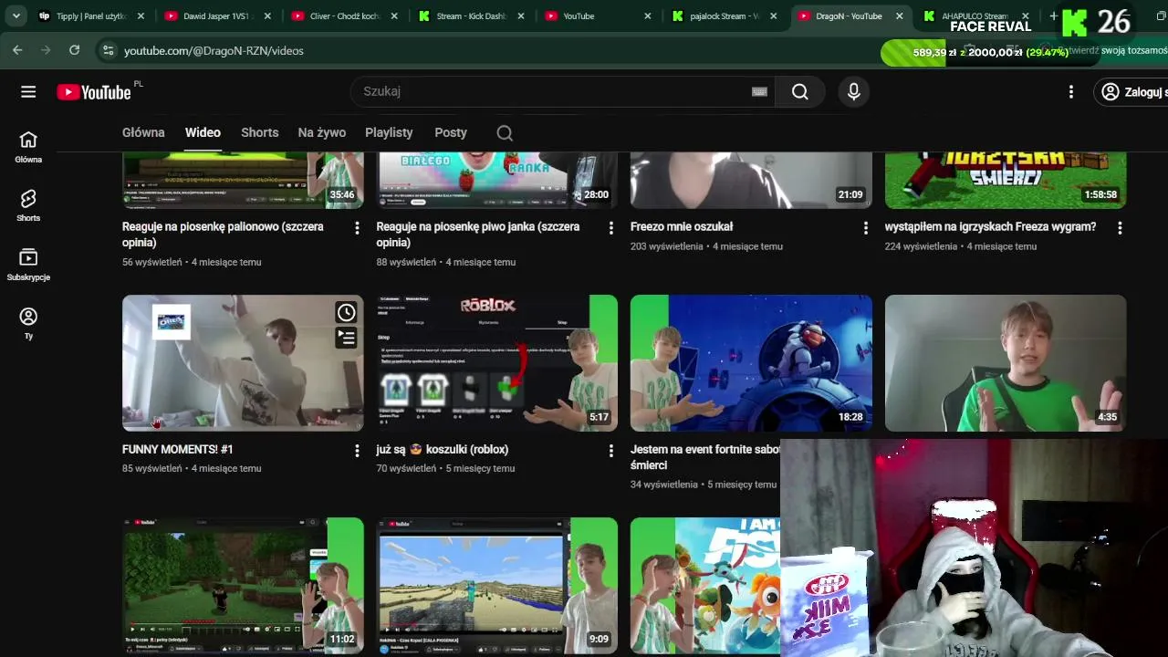The width and height of the screenshot is (1168, 657).
Task: Open the Playlisty tab
Action: [x=389, y=132]
